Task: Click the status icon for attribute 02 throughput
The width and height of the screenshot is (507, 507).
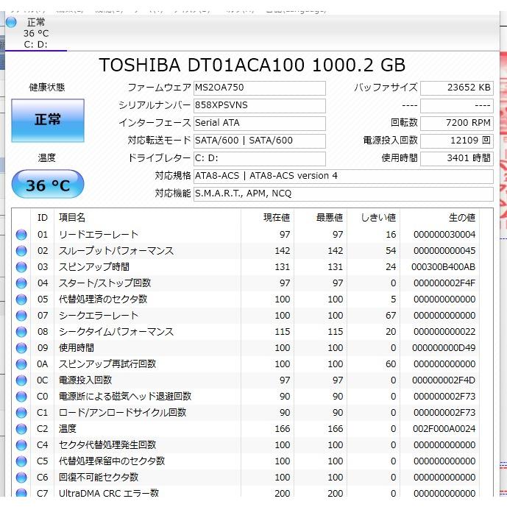Action: pos(21,251)
